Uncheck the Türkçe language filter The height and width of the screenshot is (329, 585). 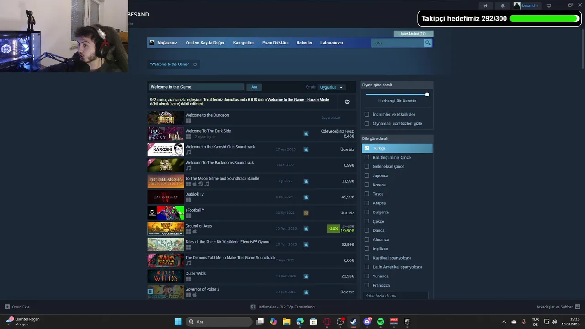(x=367, y=148)
